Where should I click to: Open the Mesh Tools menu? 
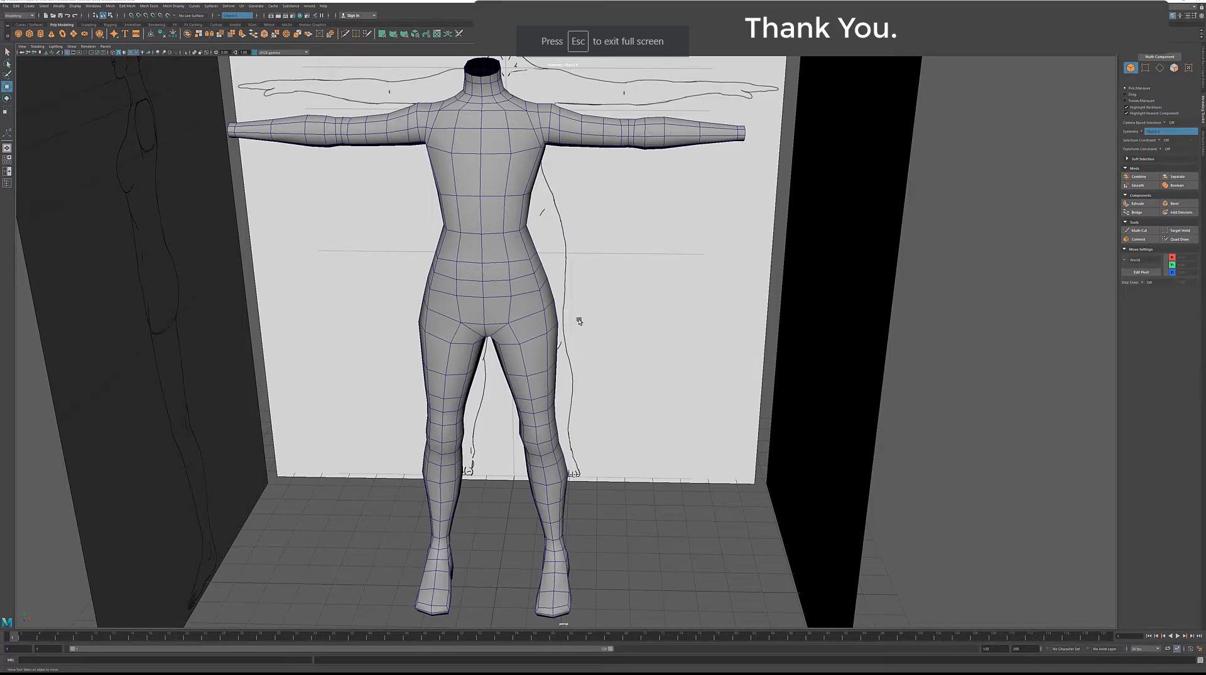(149, 6)
